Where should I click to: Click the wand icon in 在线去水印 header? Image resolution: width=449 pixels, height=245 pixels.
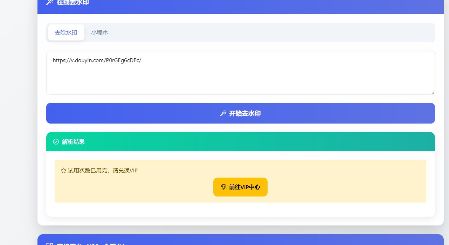pyautogui.click(x=50, y=2)
